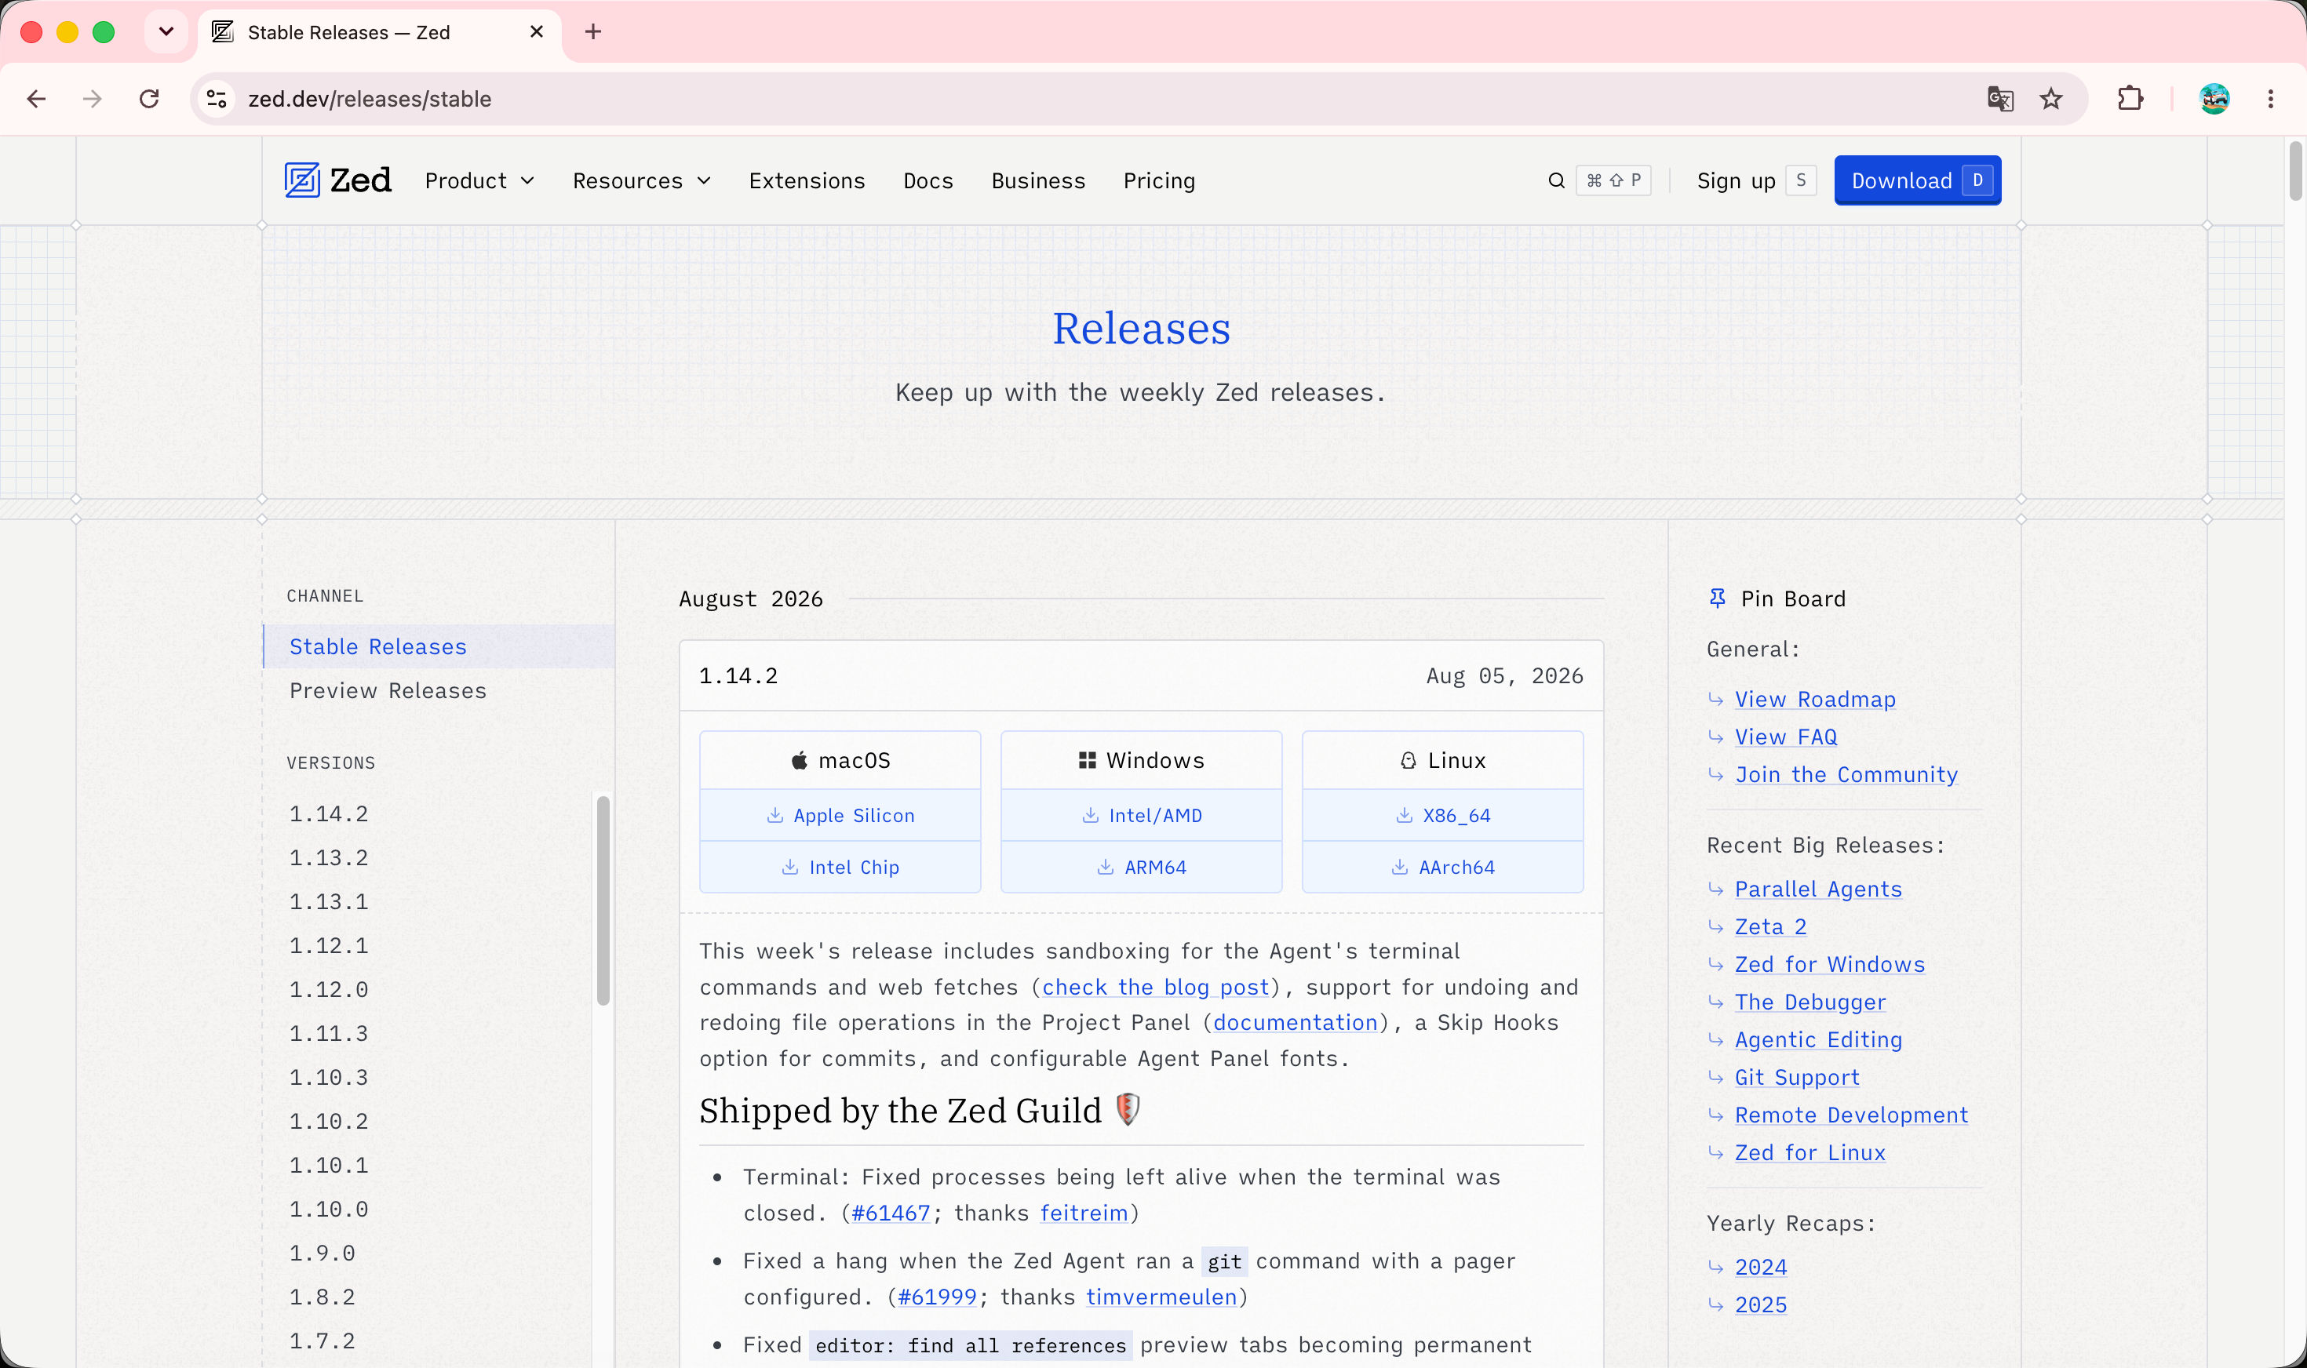2307x1368 pixels.
Task: Open the Extensions nav link
Action: click(x=807, y=180)
